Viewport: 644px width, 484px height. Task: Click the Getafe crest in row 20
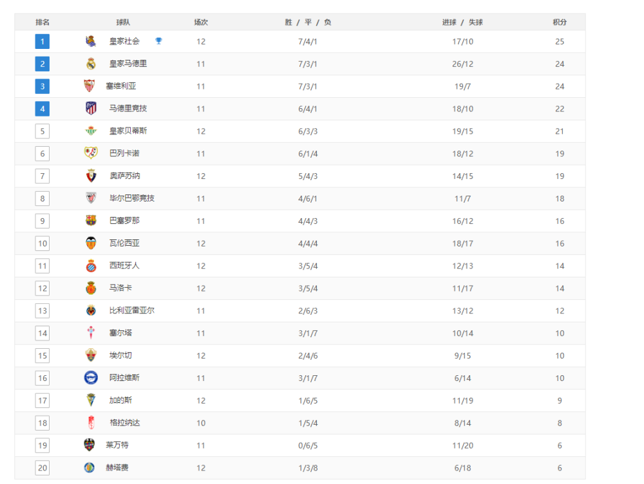click(x=89, y=467)
